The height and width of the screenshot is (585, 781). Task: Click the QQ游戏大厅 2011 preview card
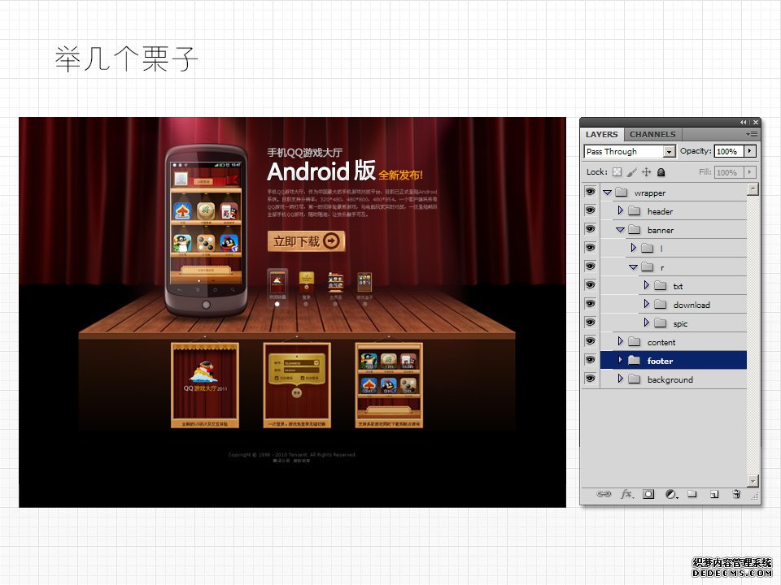click(x=205, y=384)
